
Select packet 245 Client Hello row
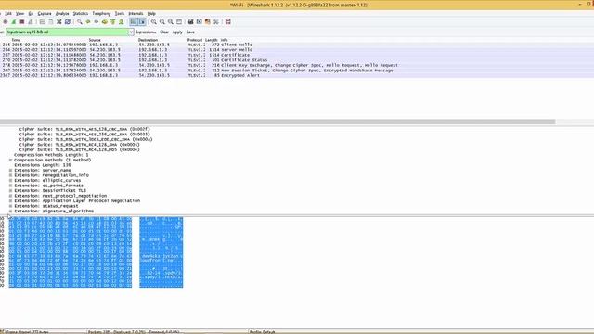coord(297,45)
